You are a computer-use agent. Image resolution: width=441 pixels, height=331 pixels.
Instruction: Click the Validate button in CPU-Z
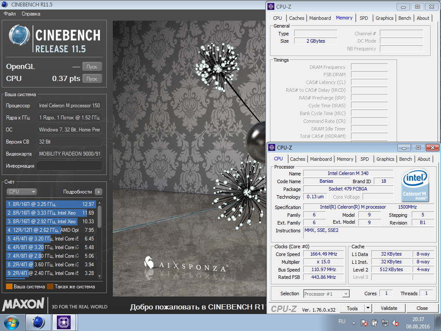pos(389,308)
